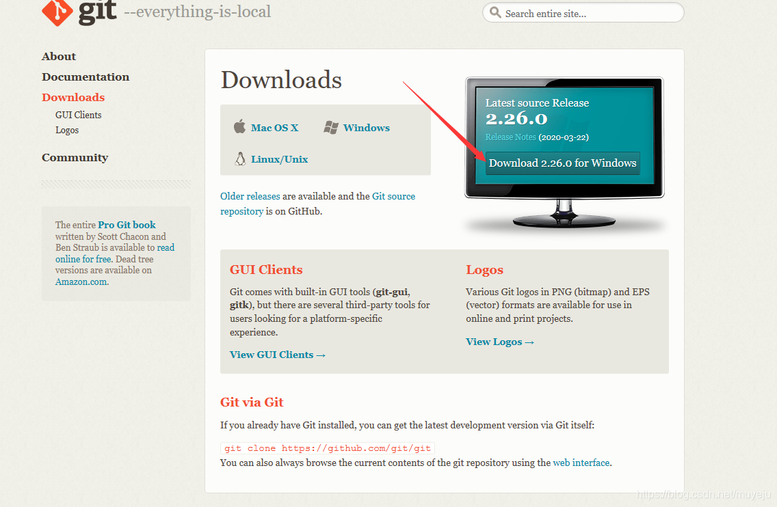The height and width of the screenshot is (507, 777).
Task: Open the Older releases link
Action: click(x=250, y=196)
